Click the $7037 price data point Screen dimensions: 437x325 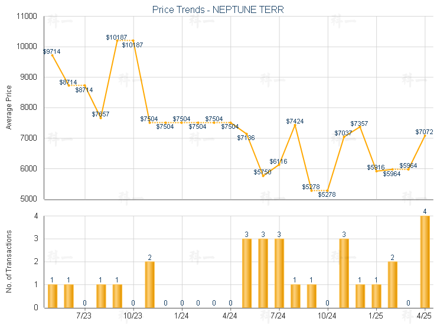[x=344, y=136]
